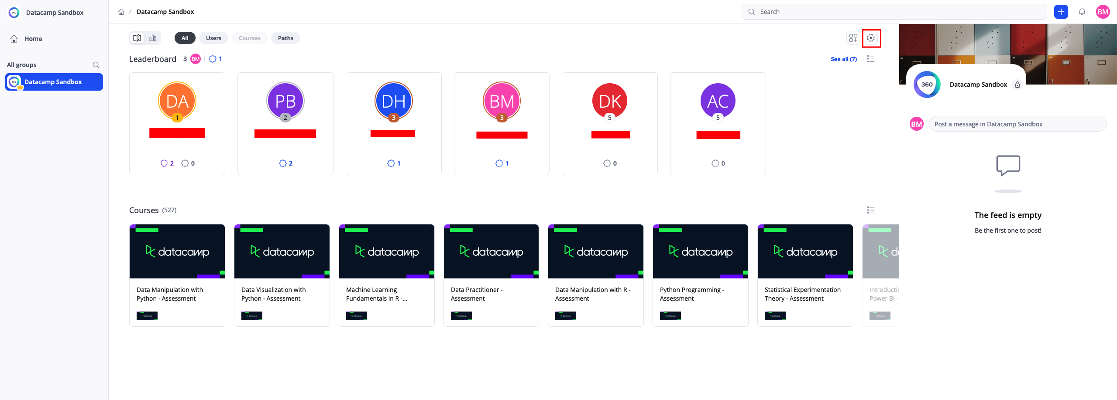Image resolution: width=1117 pixels, height=400 pixels.
Task: Click the See all (7) link
Action: 843,59
